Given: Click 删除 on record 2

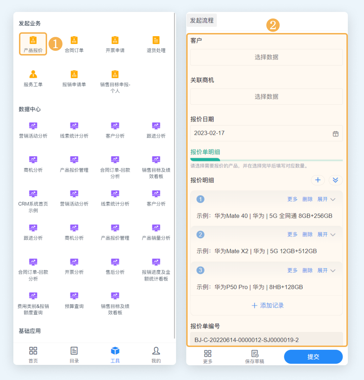Looking at the screenshot, I should 307,234.
